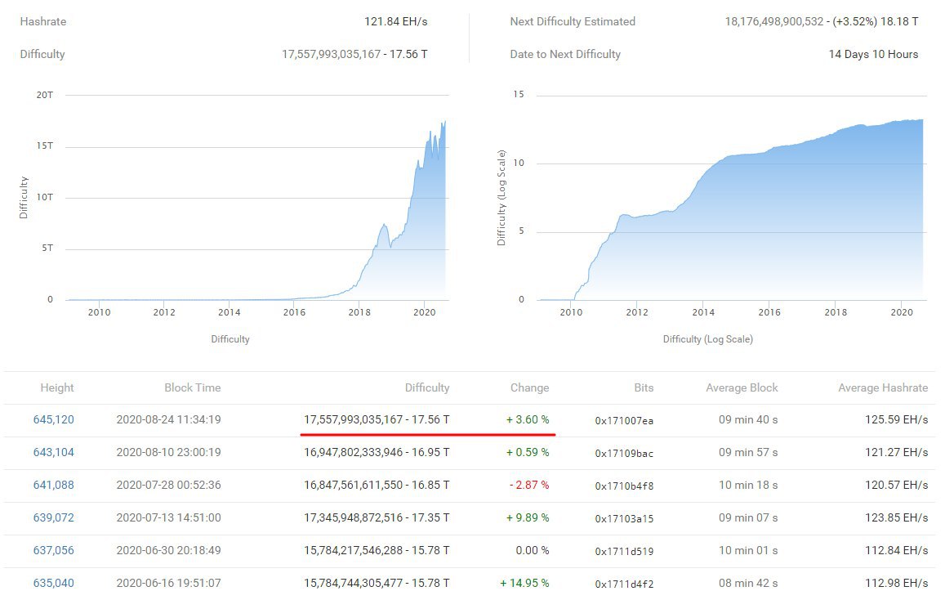Select the Average Block column header
945x600 pixels.
click(x=742, y=387)
